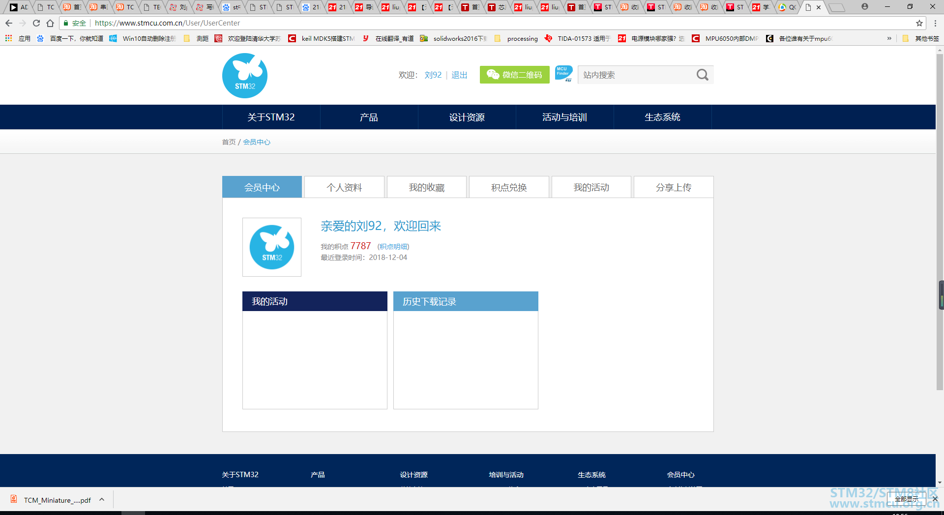Screen dimensions: 944x515
Task: Open the 设计资源 navigation menu
Action: point(467,117)
